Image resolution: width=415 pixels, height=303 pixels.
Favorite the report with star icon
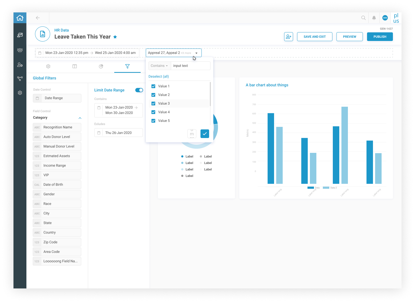pyautogui.click(x=115, y=37)
